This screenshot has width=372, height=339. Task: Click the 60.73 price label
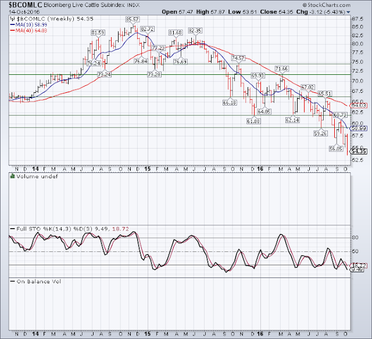coord(340,115)
